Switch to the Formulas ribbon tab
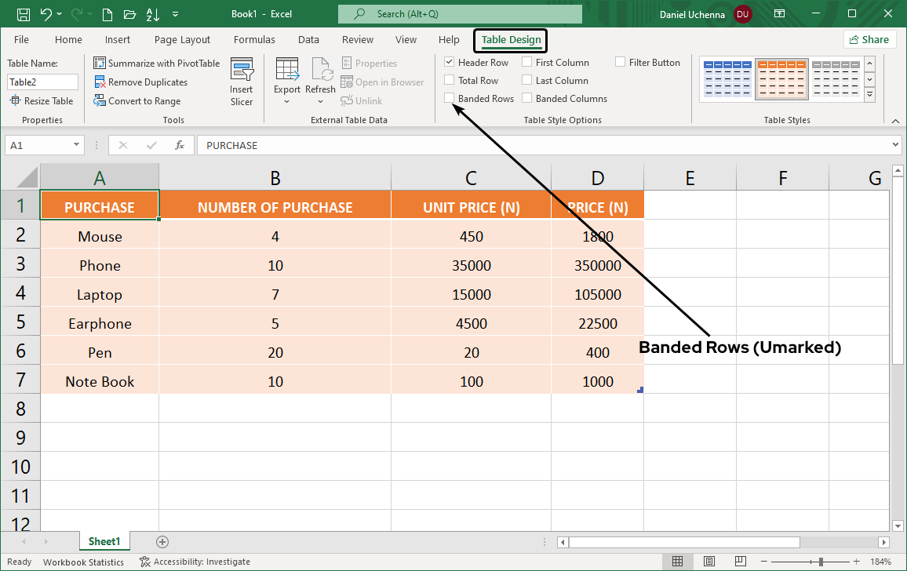Viewport: 907px width, 571px height. [x=254, y=39]
